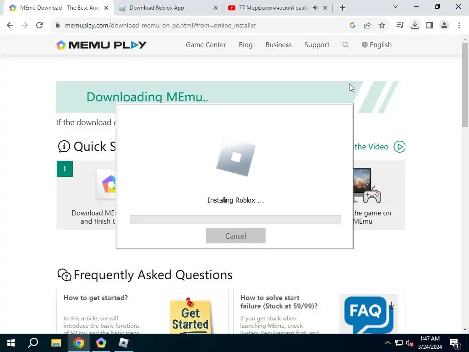The image size is (469, 352).
Task: Close the Download Roblox App tab
Action: click(x=216, y=8)
